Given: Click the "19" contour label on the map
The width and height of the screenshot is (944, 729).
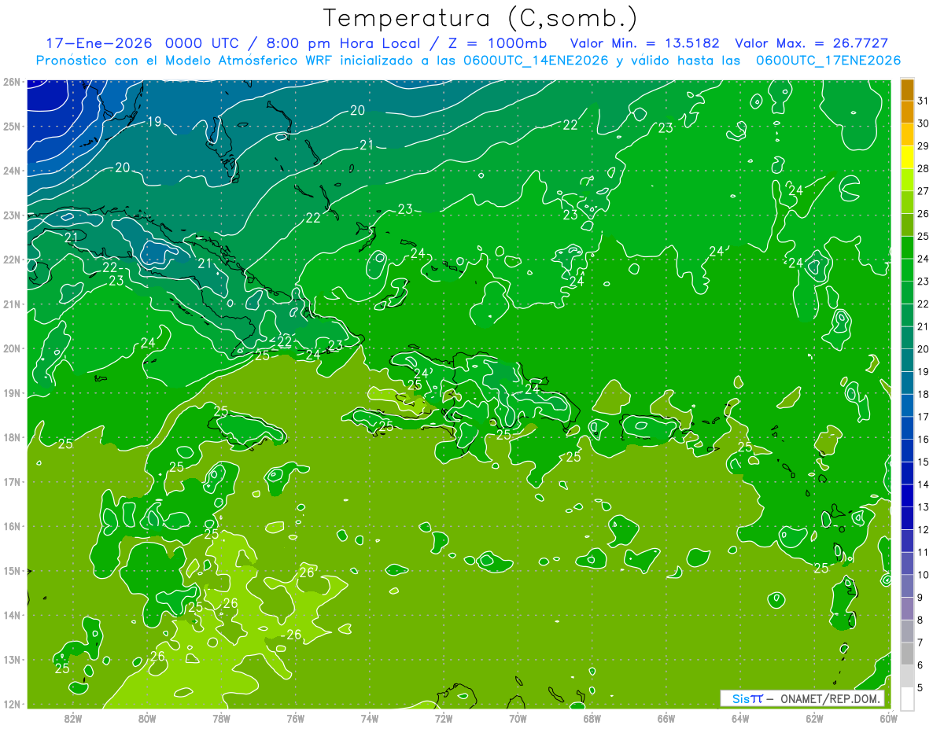Looking at the screenshot, I should (x=154, y=121).
